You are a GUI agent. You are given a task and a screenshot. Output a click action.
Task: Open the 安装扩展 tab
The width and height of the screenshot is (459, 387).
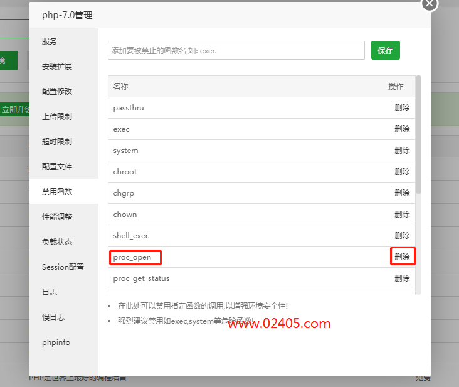point(64,66)
